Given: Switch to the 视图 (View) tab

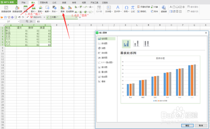Looking at the screenshot, I should (x=84, y=3).
